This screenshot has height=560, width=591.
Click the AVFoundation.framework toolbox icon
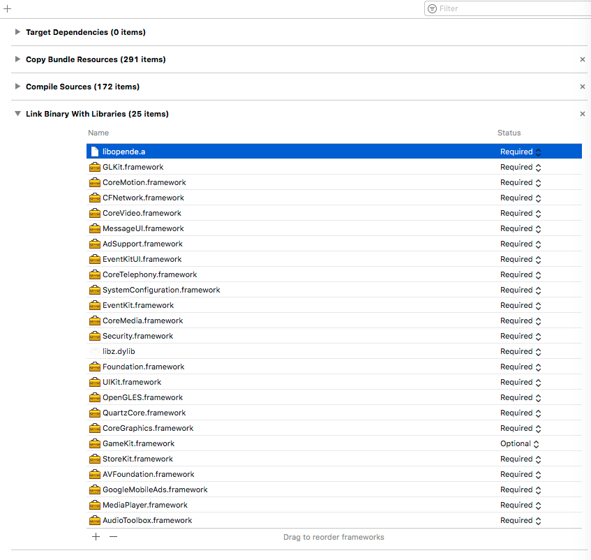click(x=94, y=474)
